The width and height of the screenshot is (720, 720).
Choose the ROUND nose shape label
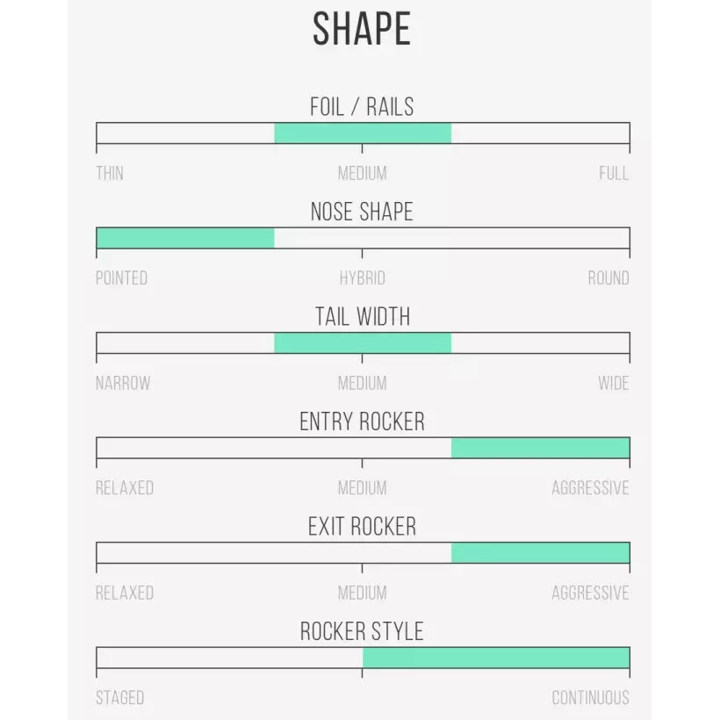point(608,278)
